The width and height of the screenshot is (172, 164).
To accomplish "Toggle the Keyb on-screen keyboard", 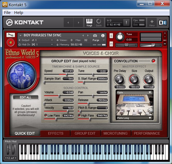I will (89, 22).
